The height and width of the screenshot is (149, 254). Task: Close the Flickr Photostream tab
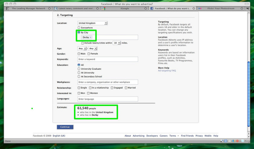coord(242,8)
